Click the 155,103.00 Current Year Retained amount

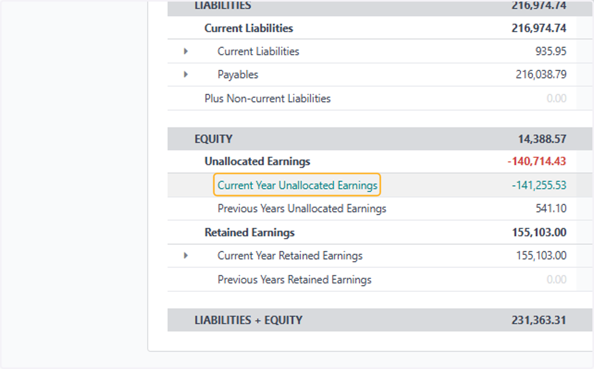pyautogui.click(x=541, y=256)
